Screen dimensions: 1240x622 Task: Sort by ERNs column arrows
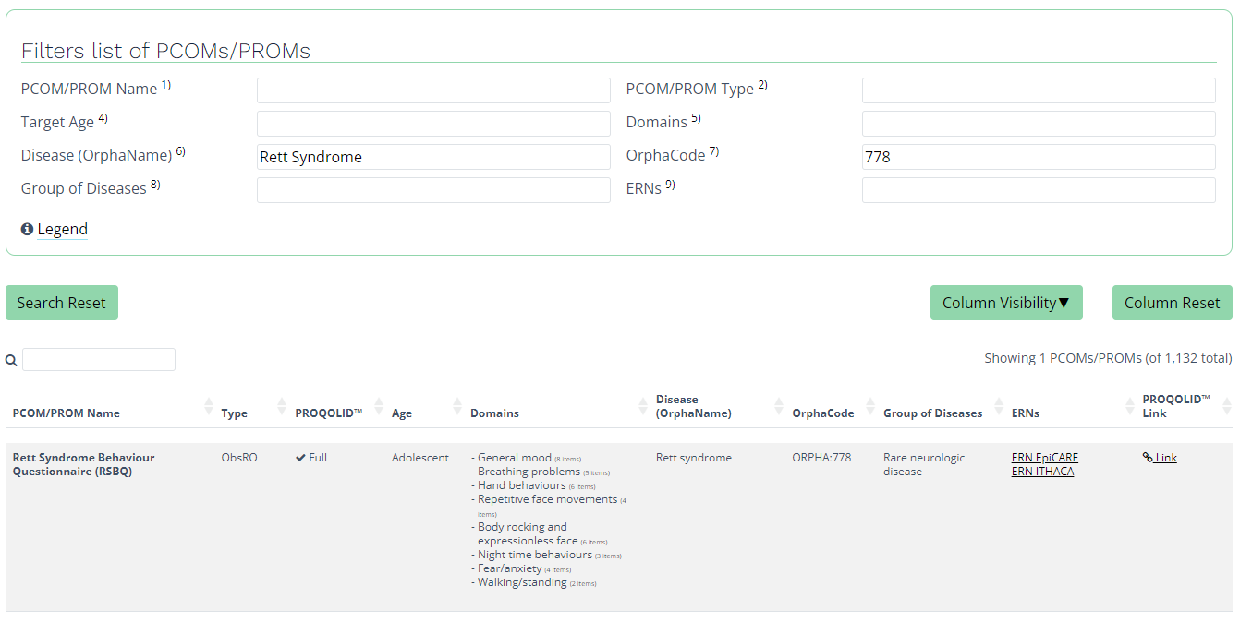coord(1129,406)
